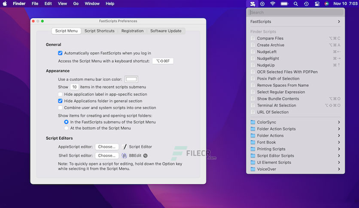The height and width of the screenshot is (208, 359).
Task: Click the Script Editor app icon
Action: coord(125,147)
